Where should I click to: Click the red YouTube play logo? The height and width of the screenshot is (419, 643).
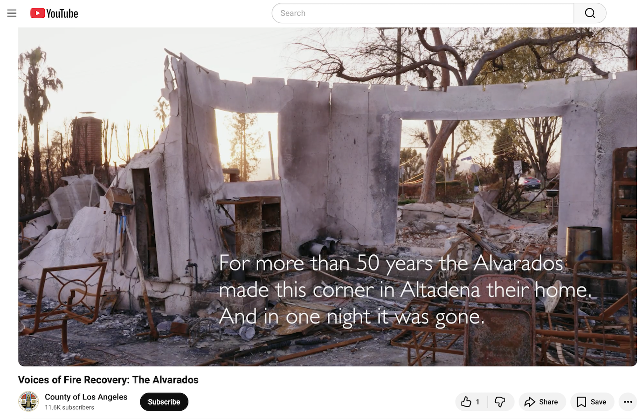coord(37,13)
